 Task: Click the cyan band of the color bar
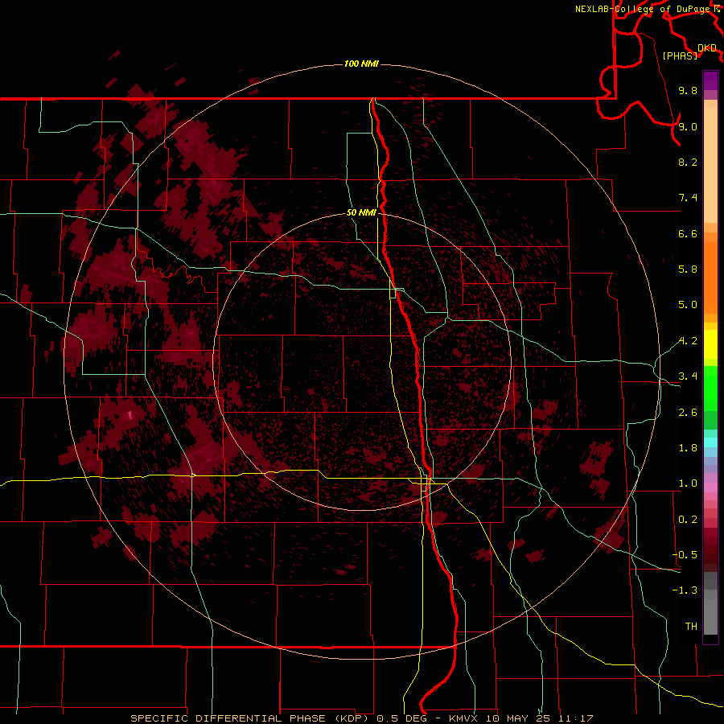pos(710,442)
